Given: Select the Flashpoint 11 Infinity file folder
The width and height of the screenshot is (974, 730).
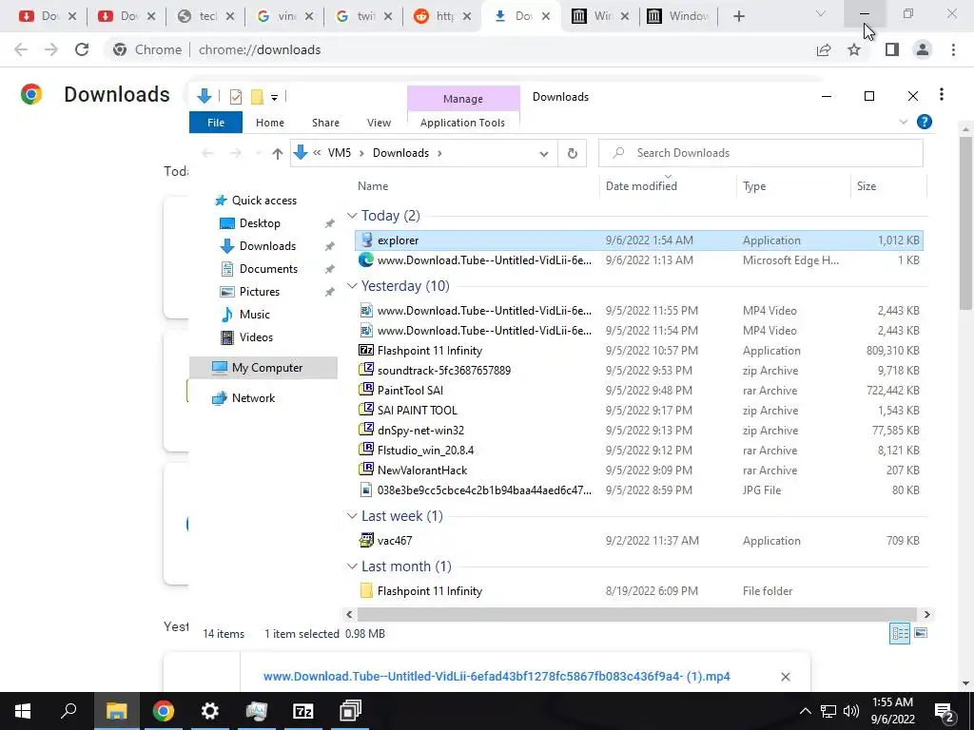Looking at the screenshot, I should coord(638,591).
